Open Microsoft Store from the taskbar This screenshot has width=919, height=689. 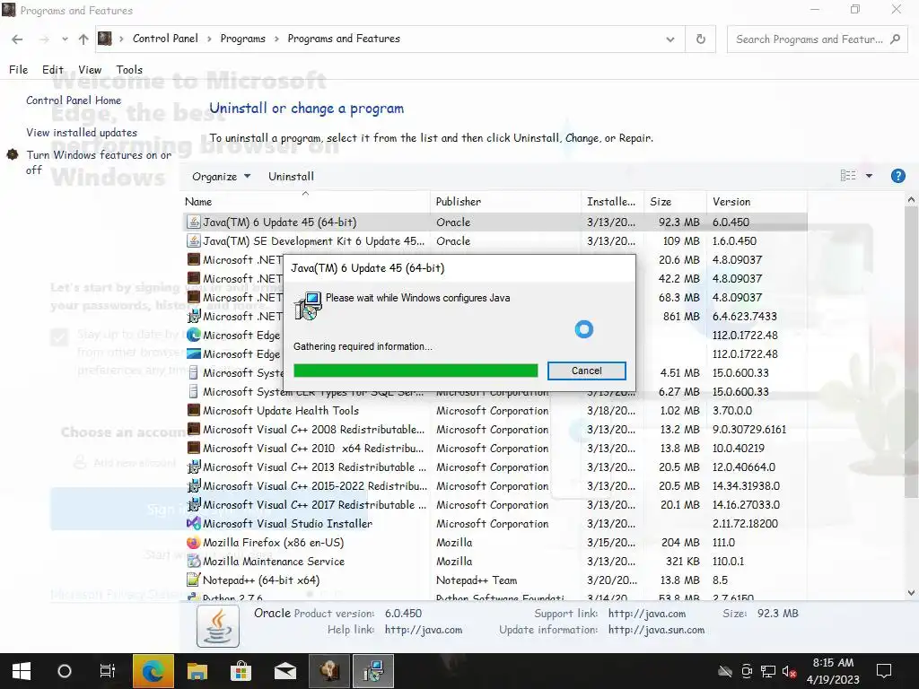(x=241, y=671)
